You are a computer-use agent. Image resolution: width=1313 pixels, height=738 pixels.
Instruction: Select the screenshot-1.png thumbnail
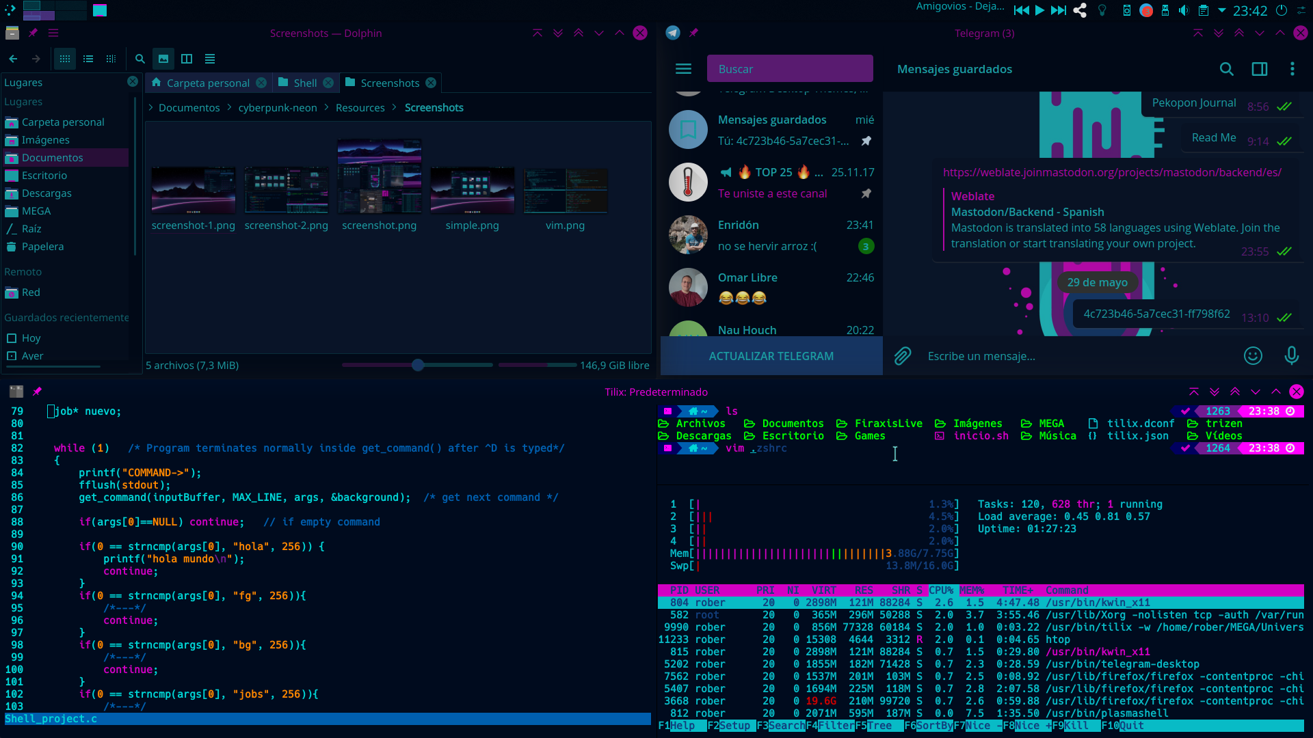pyautogui.click(x=194, y=190)
